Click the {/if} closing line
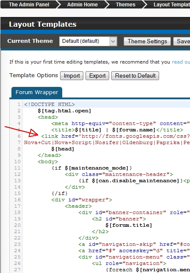 point(59,193)
